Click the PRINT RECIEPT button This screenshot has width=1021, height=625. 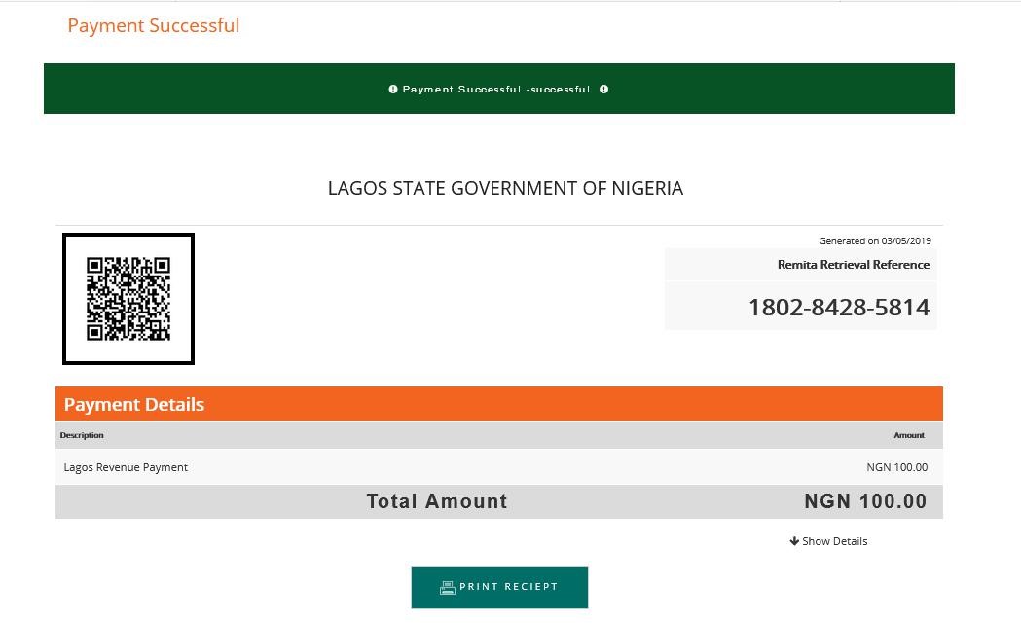point(499,587)
